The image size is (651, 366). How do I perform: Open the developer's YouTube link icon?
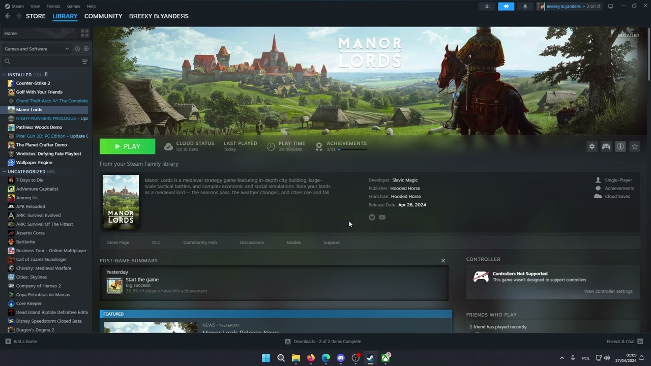pyautogui.click(x=382, y=217)
